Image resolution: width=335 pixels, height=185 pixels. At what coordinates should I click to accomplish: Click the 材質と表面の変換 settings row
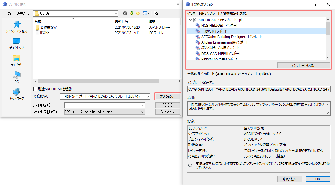[259, 156]
